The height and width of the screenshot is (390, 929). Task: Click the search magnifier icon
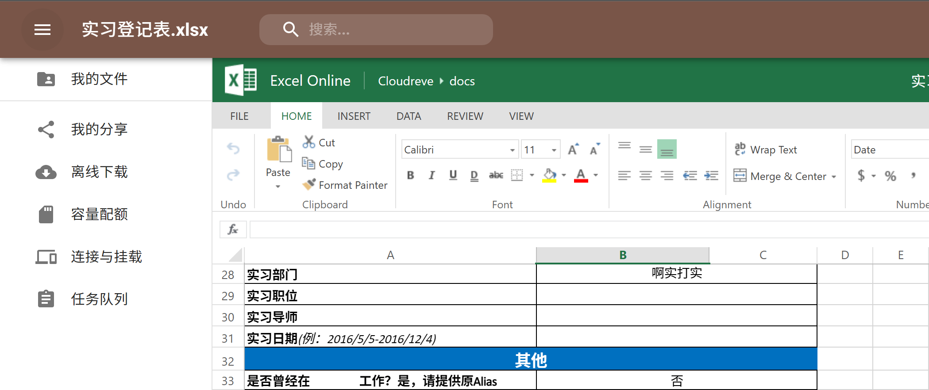290,29
